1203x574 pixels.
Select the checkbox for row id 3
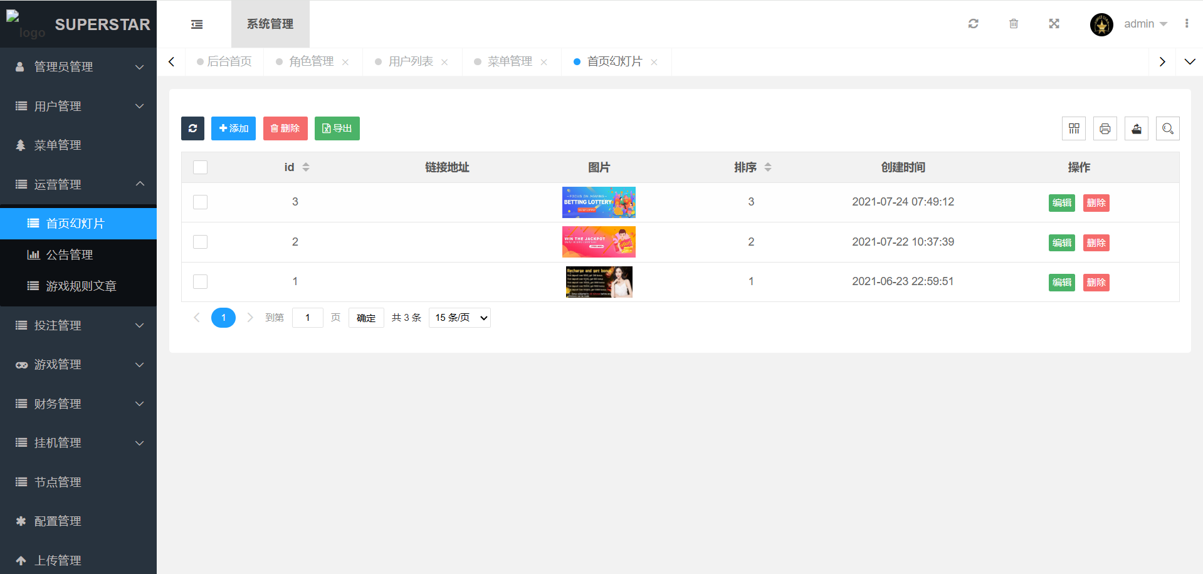[201, 202]
